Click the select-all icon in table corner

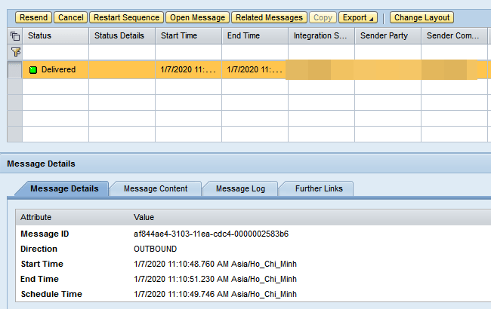[14, 35]
